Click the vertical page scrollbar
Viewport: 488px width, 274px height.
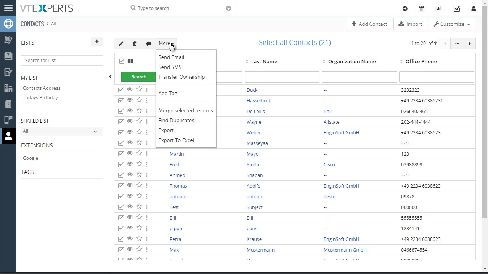pos(485,114)
